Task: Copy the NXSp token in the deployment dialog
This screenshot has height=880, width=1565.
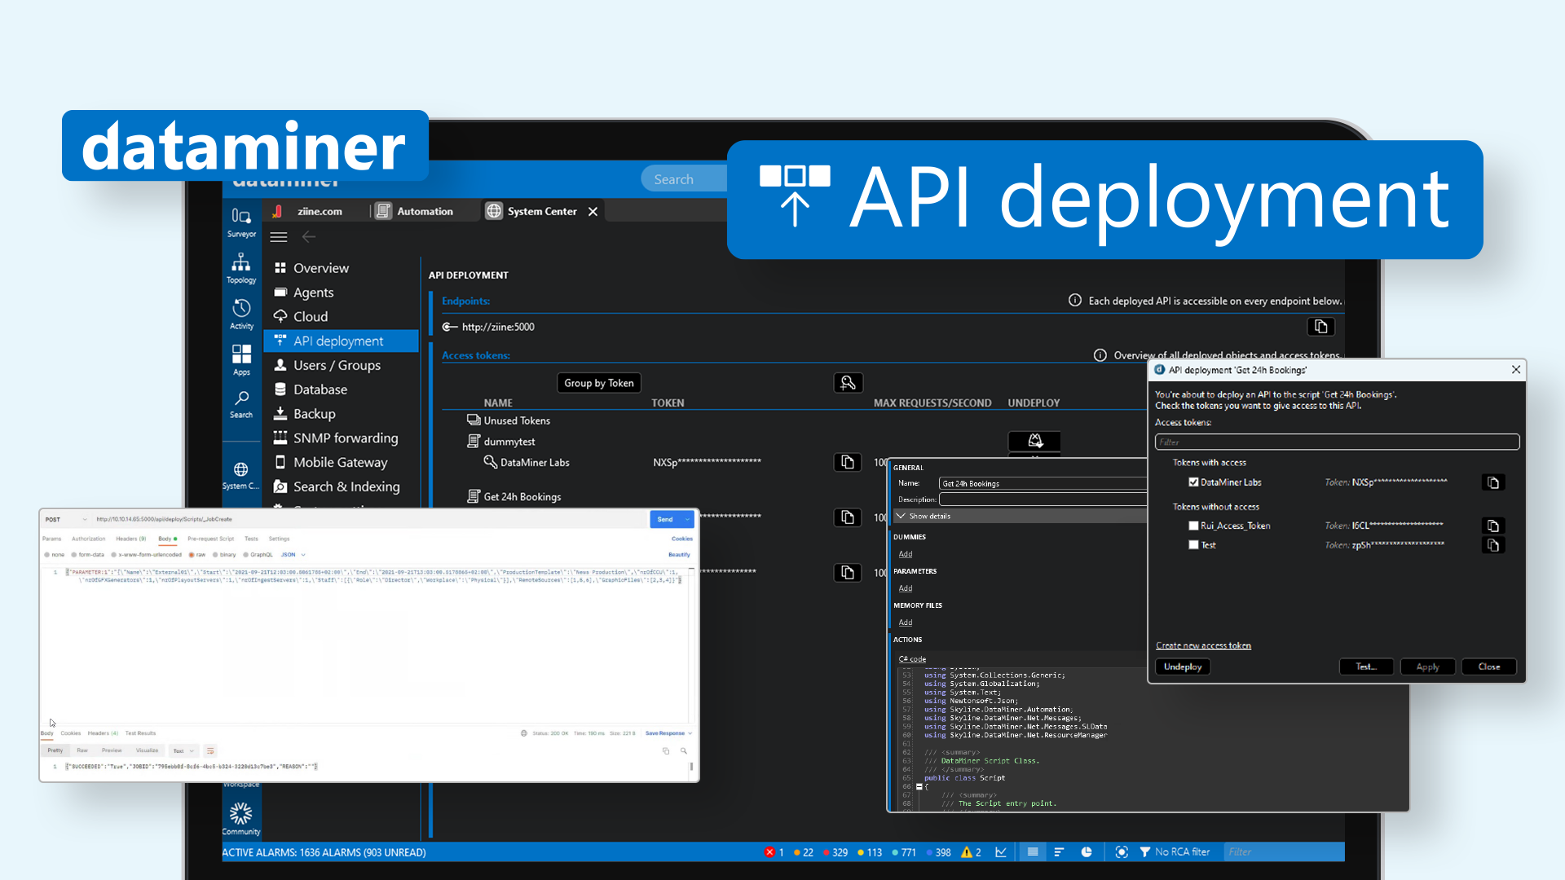Action: click(1493, 482)
